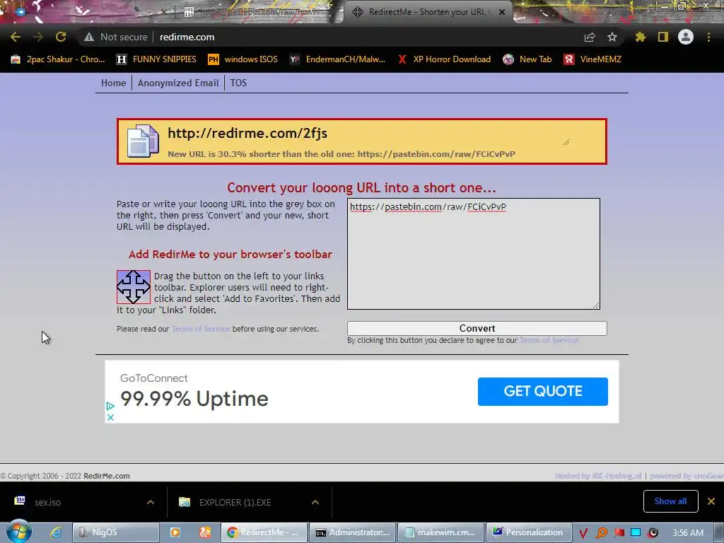Image resolution: width=724 pixels, height=543 pixels.
Task: Click the network monitor tray icon
Action: pos(636,533)
